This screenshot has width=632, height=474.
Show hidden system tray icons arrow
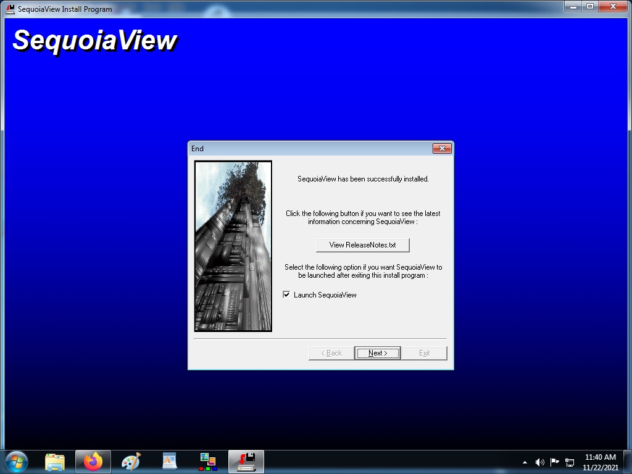[x=525, y=462]
